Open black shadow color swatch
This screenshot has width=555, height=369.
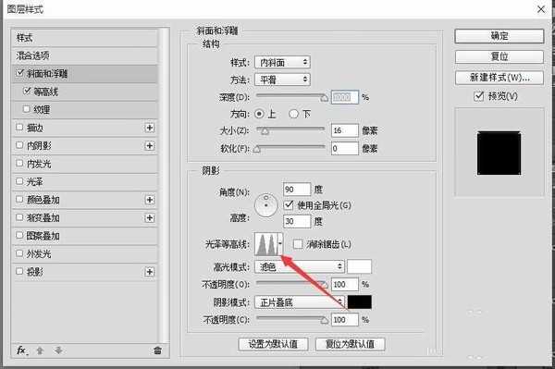tap(359, 302)
